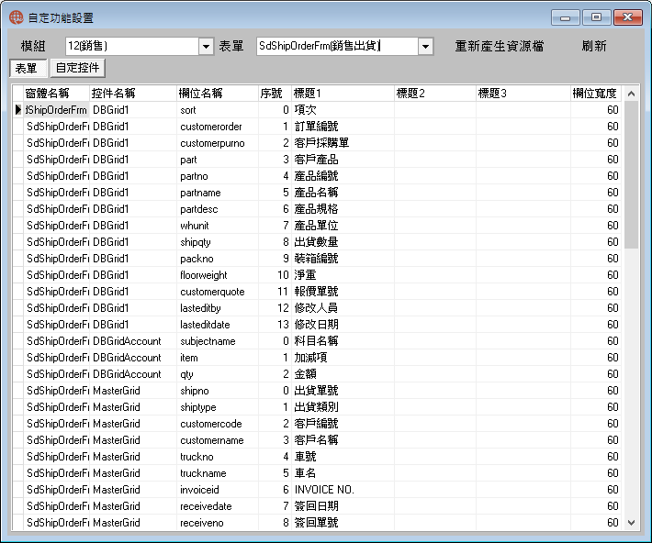
Task: Select the 'lasteditby' field cell
Action: click(x=218, y=308)
